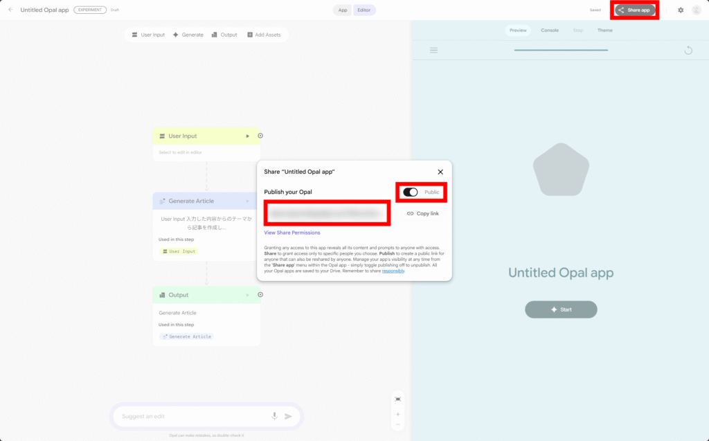The width and height of the screenshot is (709, 441).
Task: Switch to the Console tab
Action: tap(550, 30)
